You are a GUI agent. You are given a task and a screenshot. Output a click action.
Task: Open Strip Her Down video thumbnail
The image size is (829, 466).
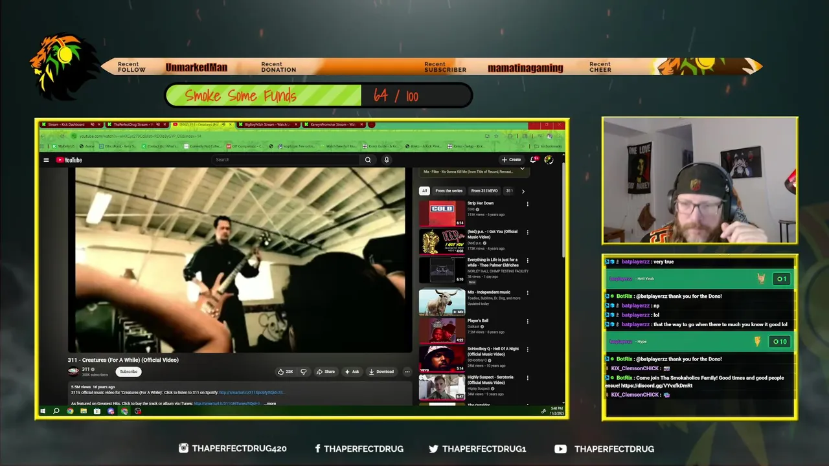click(x=442, y=213)
